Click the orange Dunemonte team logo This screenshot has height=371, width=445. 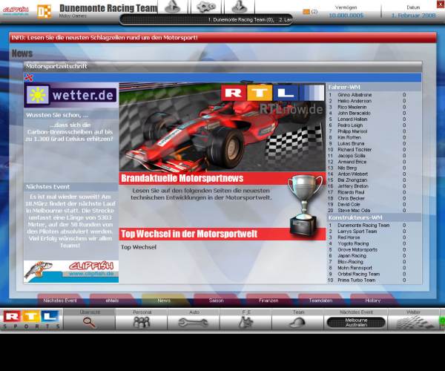(x=44, y=11)
